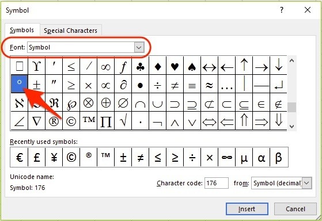Viewport: 322px width, 221px height.
Task: Pick the left-right arrow symbol in top row
Action: coord(209,65)
